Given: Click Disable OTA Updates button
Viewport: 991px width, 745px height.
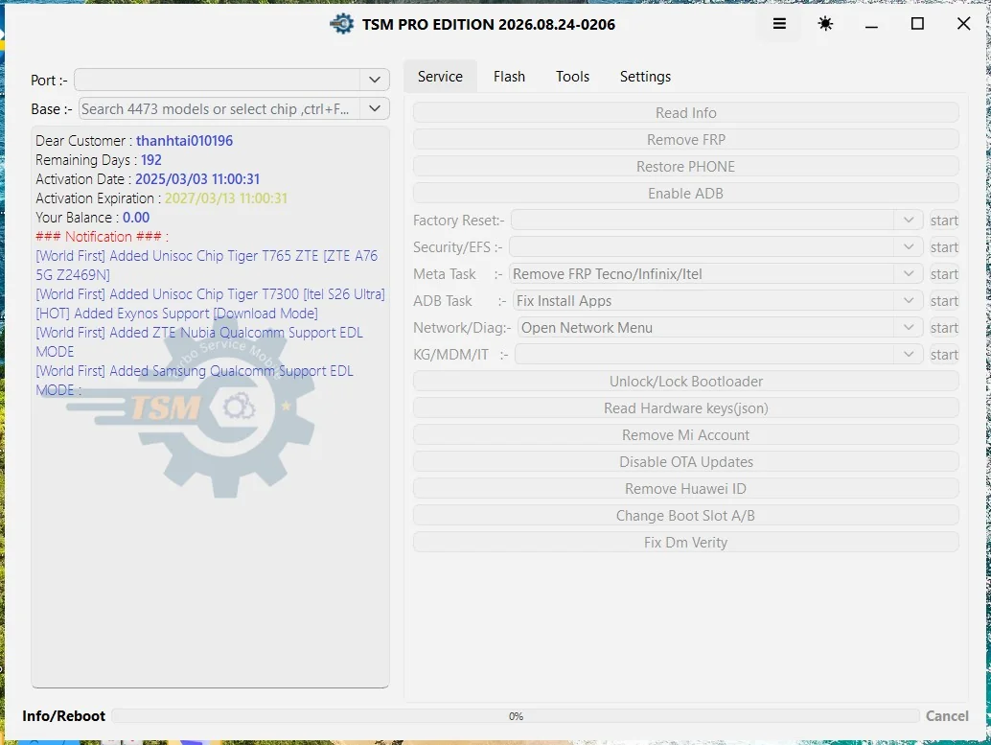Looking at the screenshot, I should 685,462.
